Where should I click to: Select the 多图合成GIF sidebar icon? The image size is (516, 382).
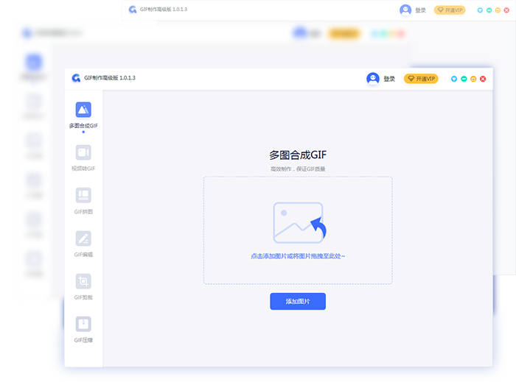pyautogui.click(x=83, y=110)
